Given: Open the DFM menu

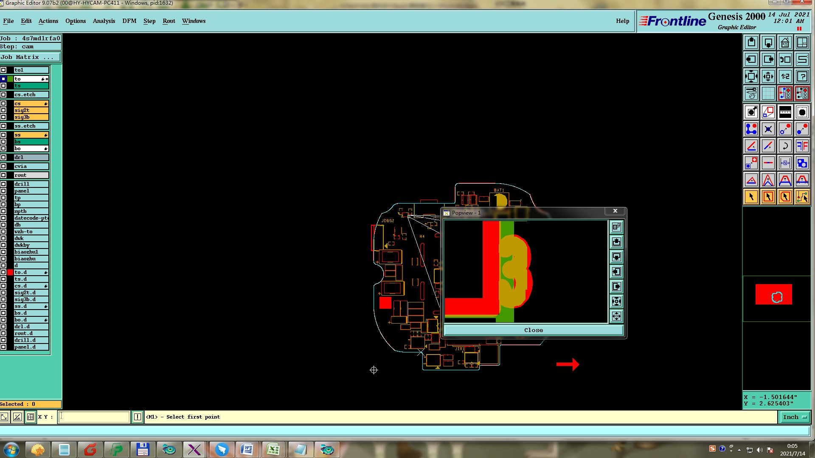Looking at the screenshot, I should click(129, 21).
